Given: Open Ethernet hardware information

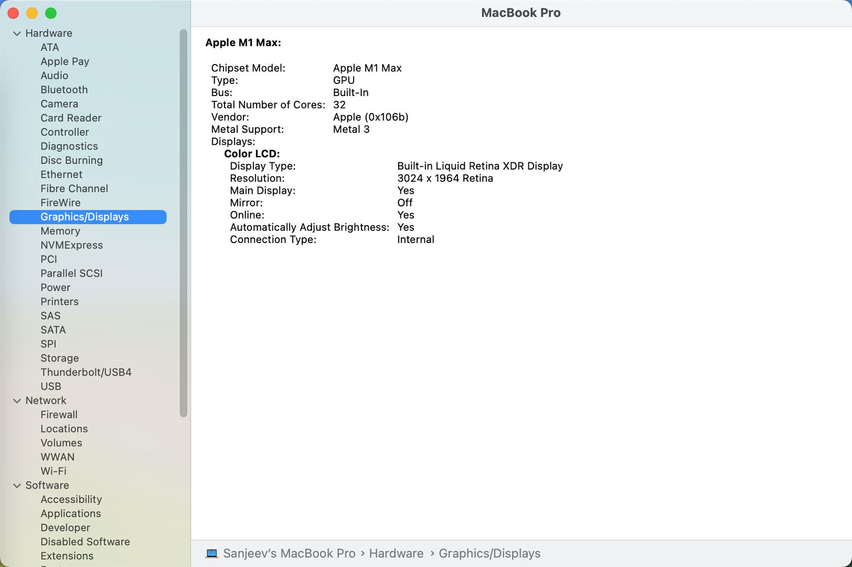Looking at the screenshot, I should pyautogui.click(x=61, y=175).
